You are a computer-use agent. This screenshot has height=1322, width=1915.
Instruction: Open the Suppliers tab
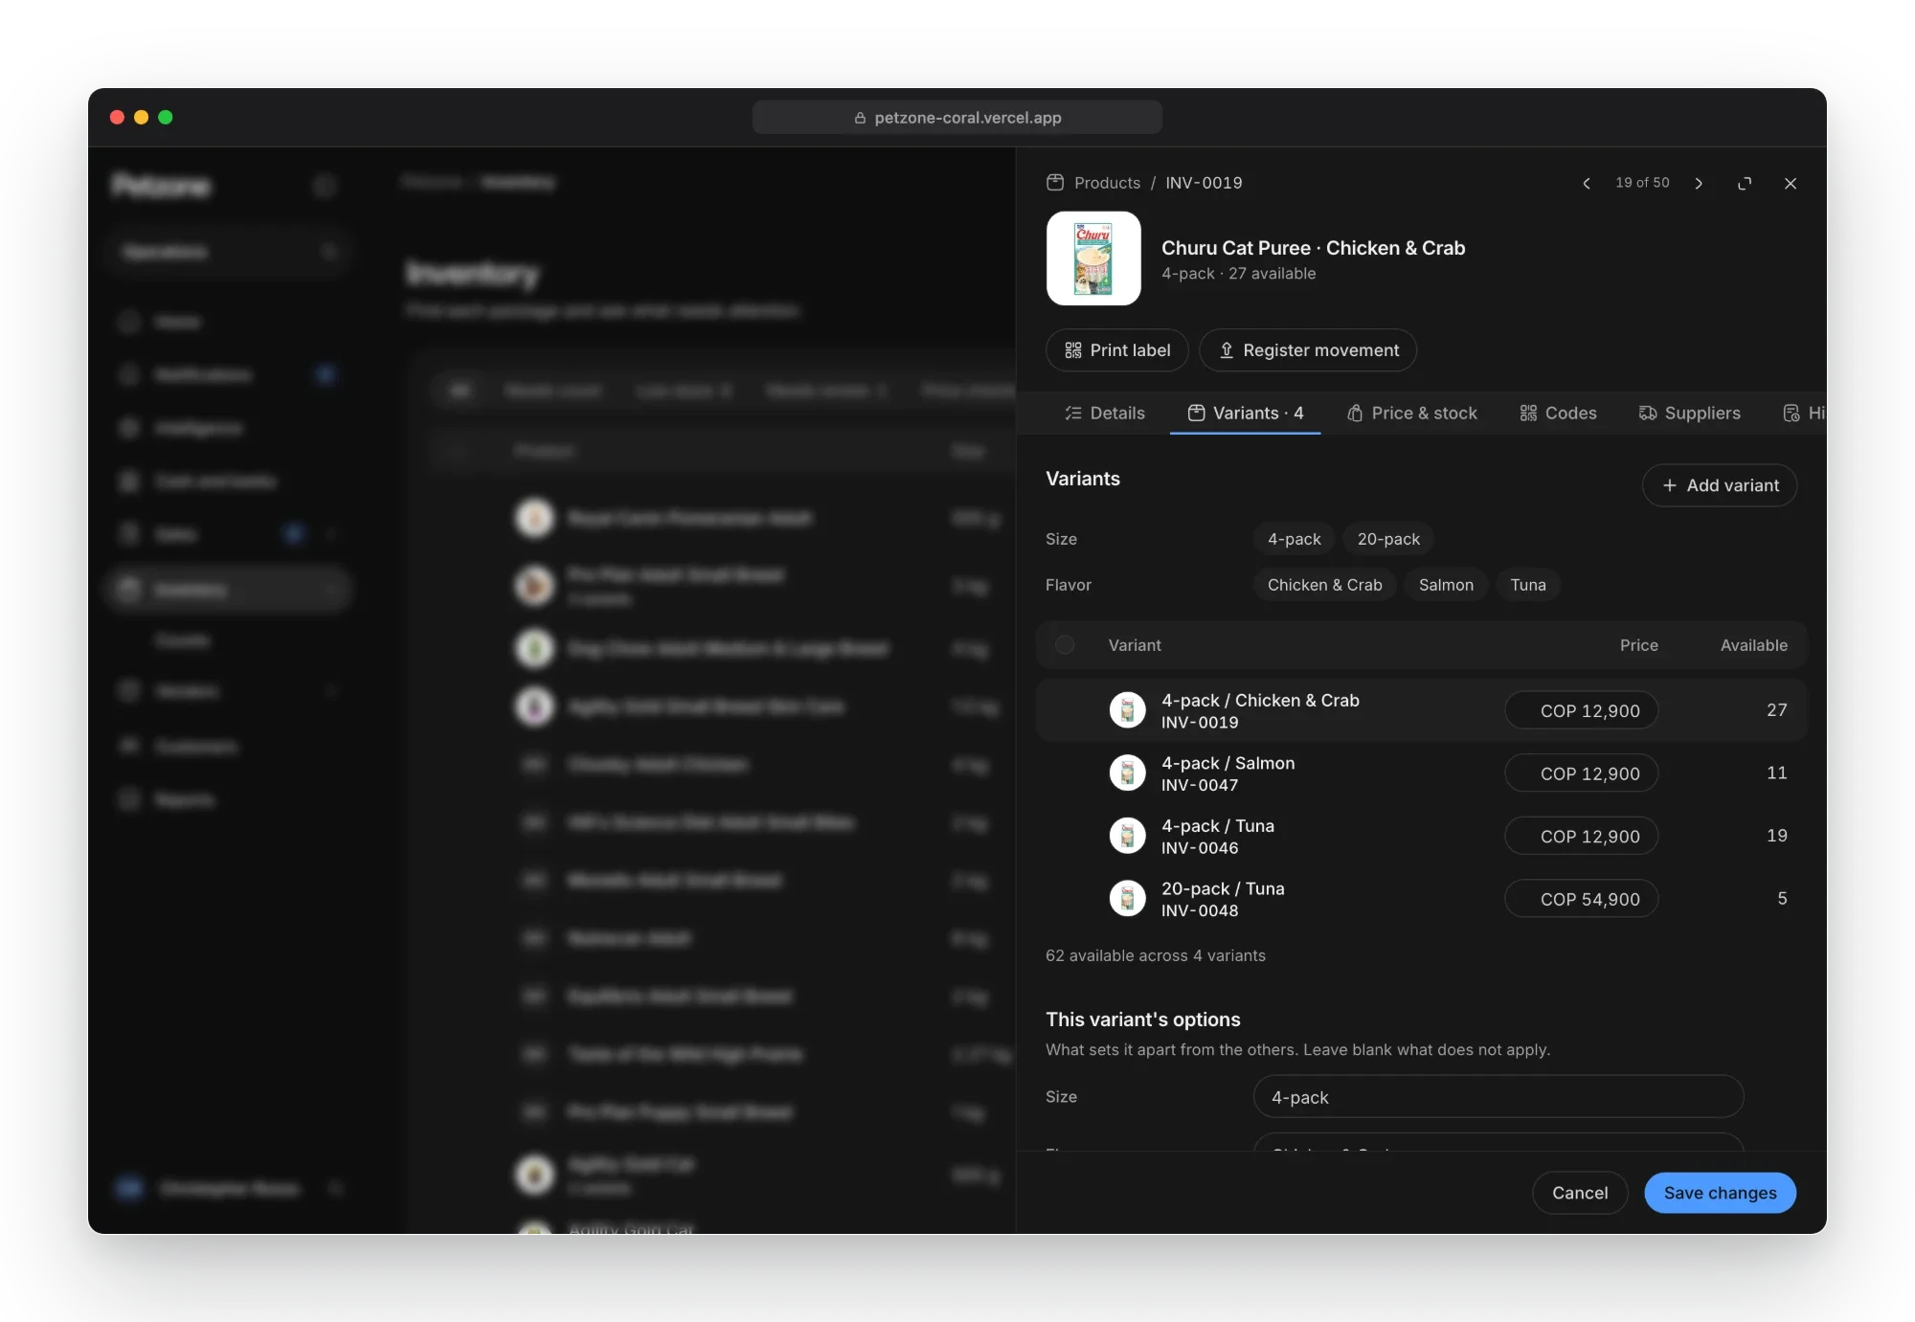tap(1690, 413)
